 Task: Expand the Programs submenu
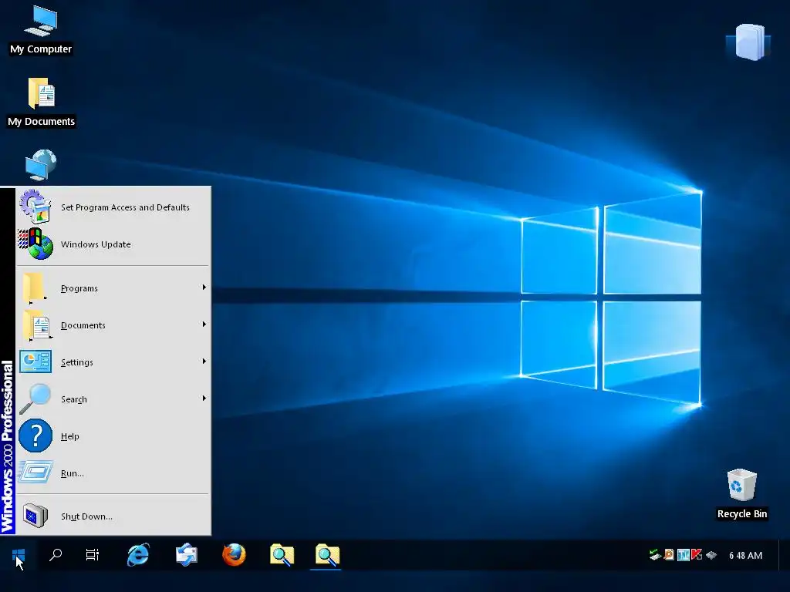[x=114, y=288]
